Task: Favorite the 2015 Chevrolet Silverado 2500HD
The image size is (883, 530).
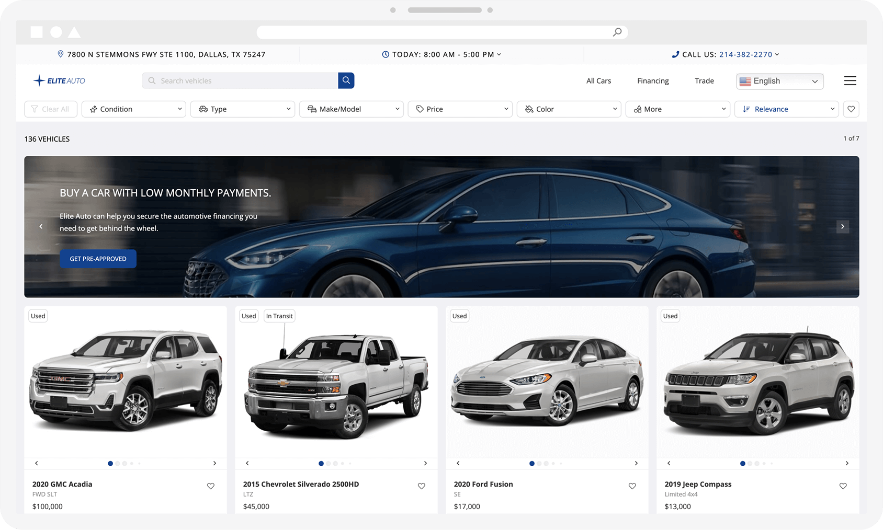Action: (422, 486)
